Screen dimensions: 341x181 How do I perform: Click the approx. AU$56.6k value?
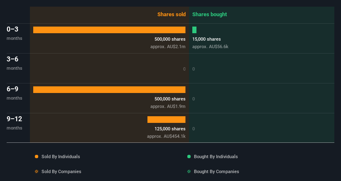pos(210,47)
